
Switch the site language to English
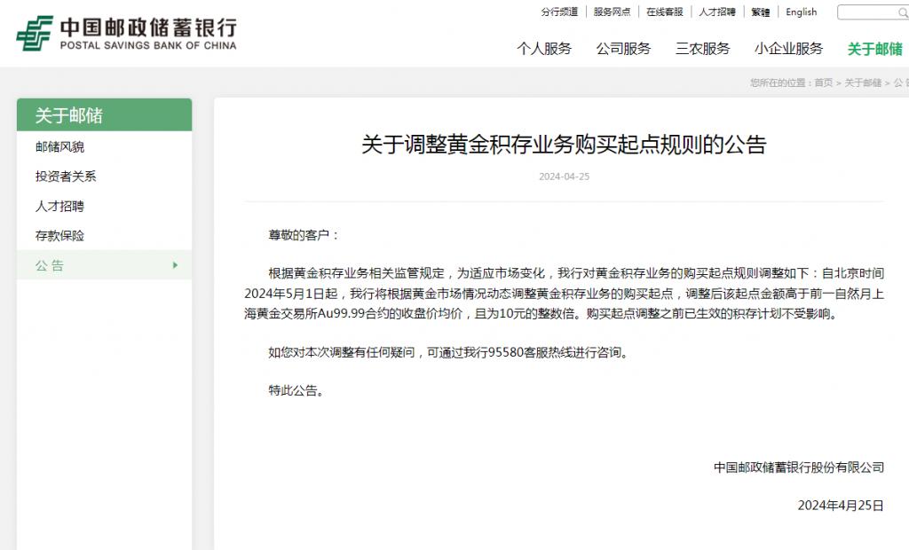[x=802, y=12]
